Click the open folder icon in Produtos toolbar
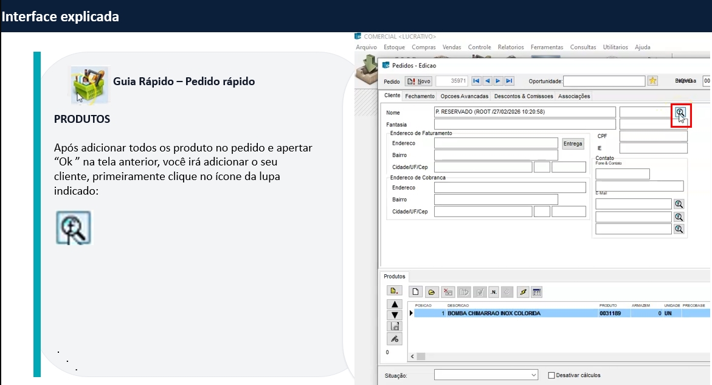Image resolution: width=712 pixels, height=385 pixels. pyautogui.click(x=432, y=293)
